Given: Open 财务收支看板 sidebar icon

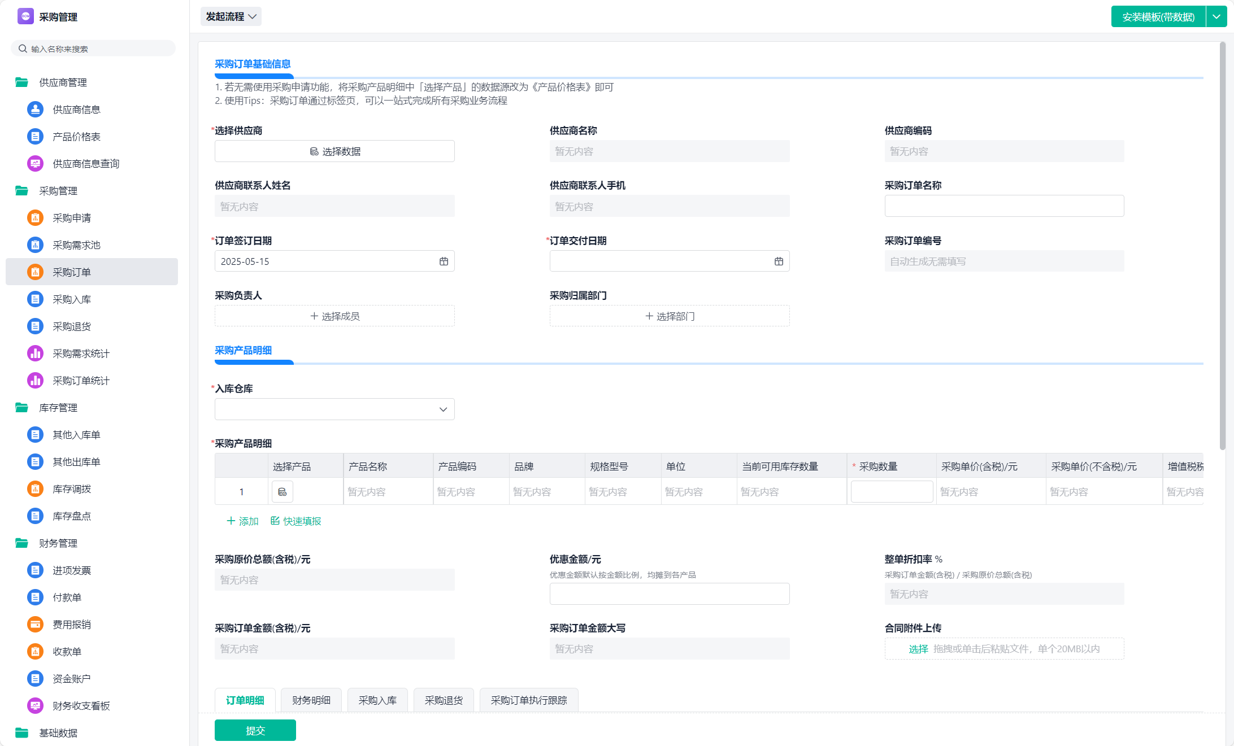Looking at the screenshot, I should (35, 706).
